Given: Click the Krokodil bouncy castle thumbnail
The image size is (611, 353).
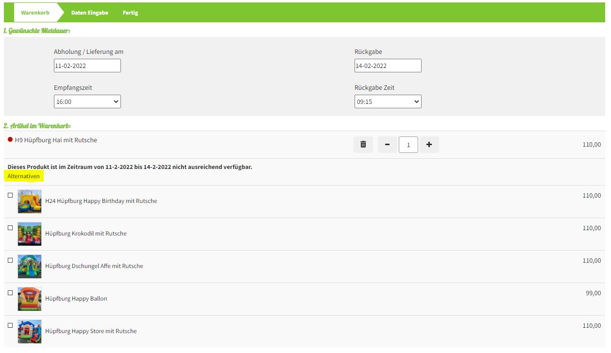Looking at the screenshot, I should coord(30,234).
